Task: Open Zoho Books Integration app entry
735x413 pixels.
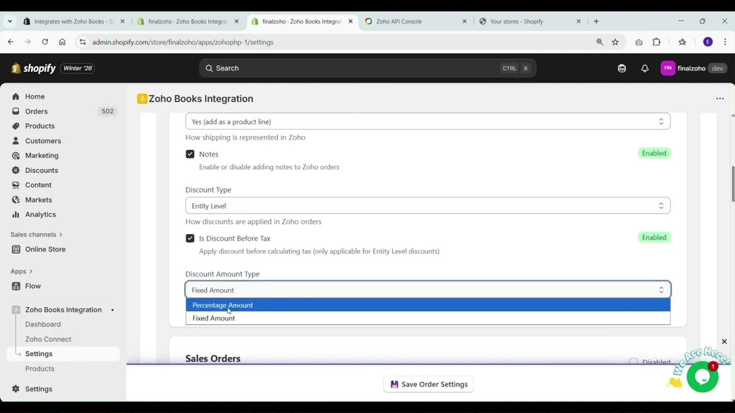Action: click(63, 310)
